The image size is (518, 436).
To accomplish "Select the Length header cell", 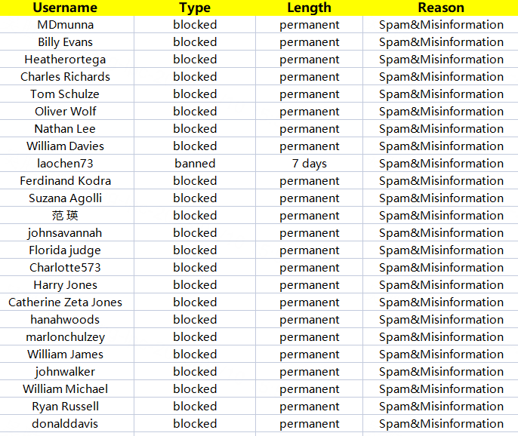I will pos(310,8).
